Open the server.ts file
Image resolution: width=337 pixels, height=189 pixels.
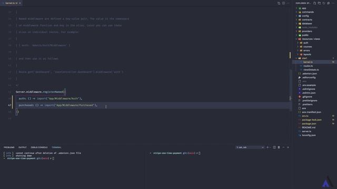306,132
